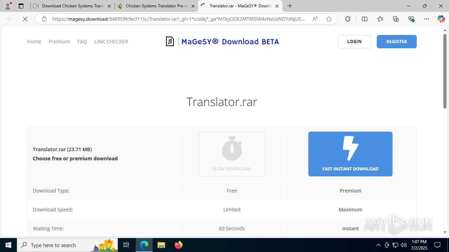Open Browser essentials heart icon

(x=411, y=19)
